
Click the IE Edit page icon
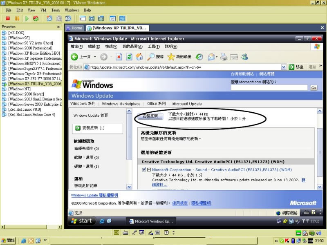(x=234, y=57)
